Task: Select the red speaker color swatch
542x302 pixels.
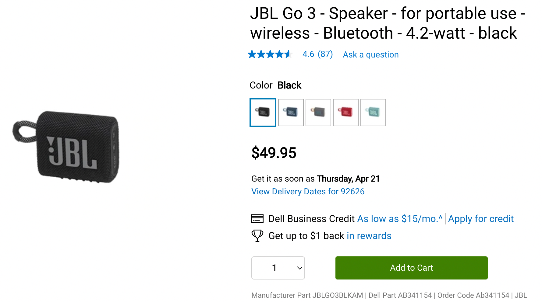Action: 345,113
